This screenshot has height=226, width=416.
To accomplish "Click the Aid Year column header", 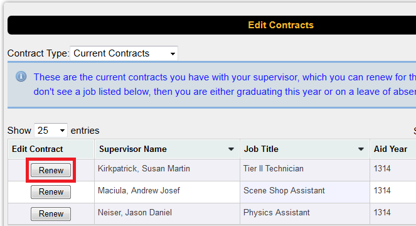I will [x=393, y=149].
